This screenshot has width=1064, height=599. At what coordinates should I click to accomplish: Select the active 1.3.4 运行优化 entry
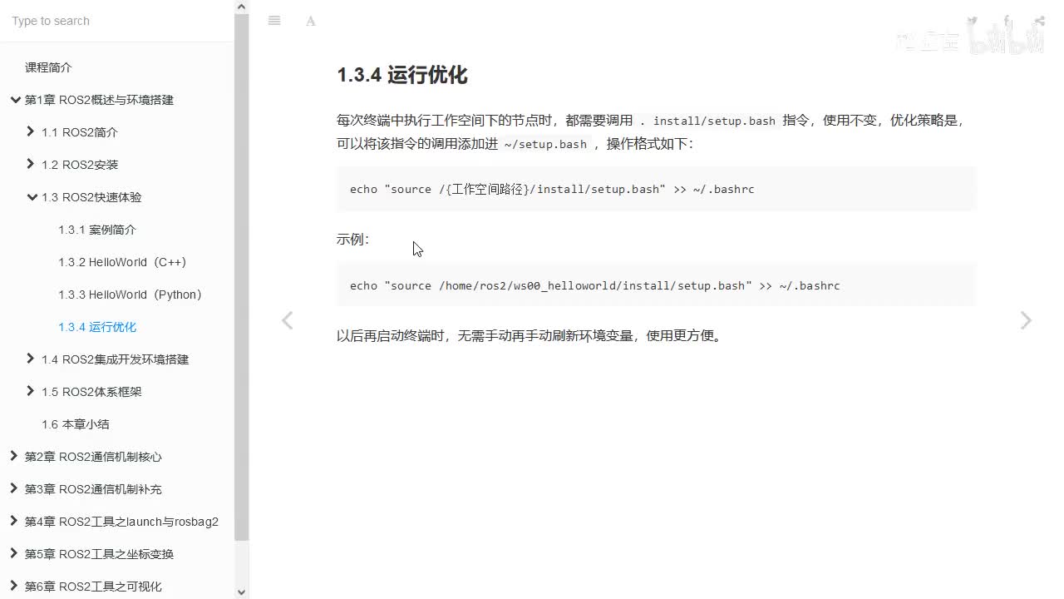[x=97, y=327]
